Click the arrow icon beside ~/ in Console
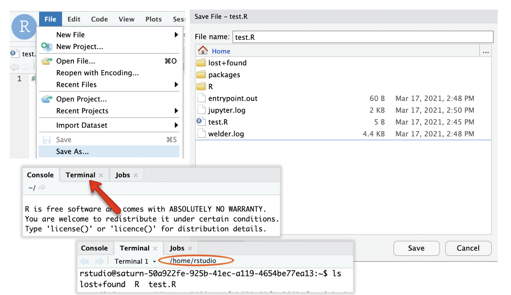The width and height of the screenshot is (511, 295). (41, 188)
